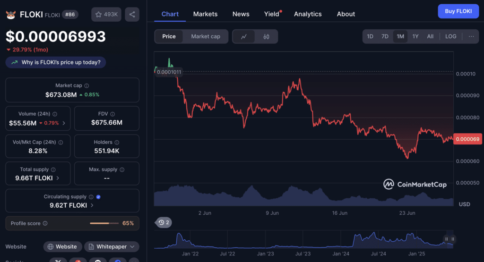Image resolution: width=484 pixels, height=262 pixels.
Task: Click the 551.94K holders value
Action: 107,151
